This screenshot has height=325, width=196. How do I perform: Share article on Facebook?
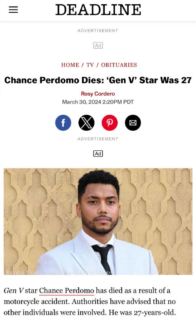(x=63, y=123)
